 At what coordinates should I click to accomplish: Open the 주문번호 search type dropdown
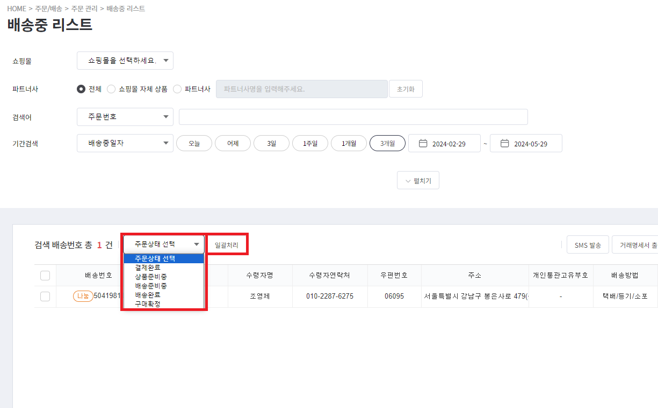tap(125, 117)
